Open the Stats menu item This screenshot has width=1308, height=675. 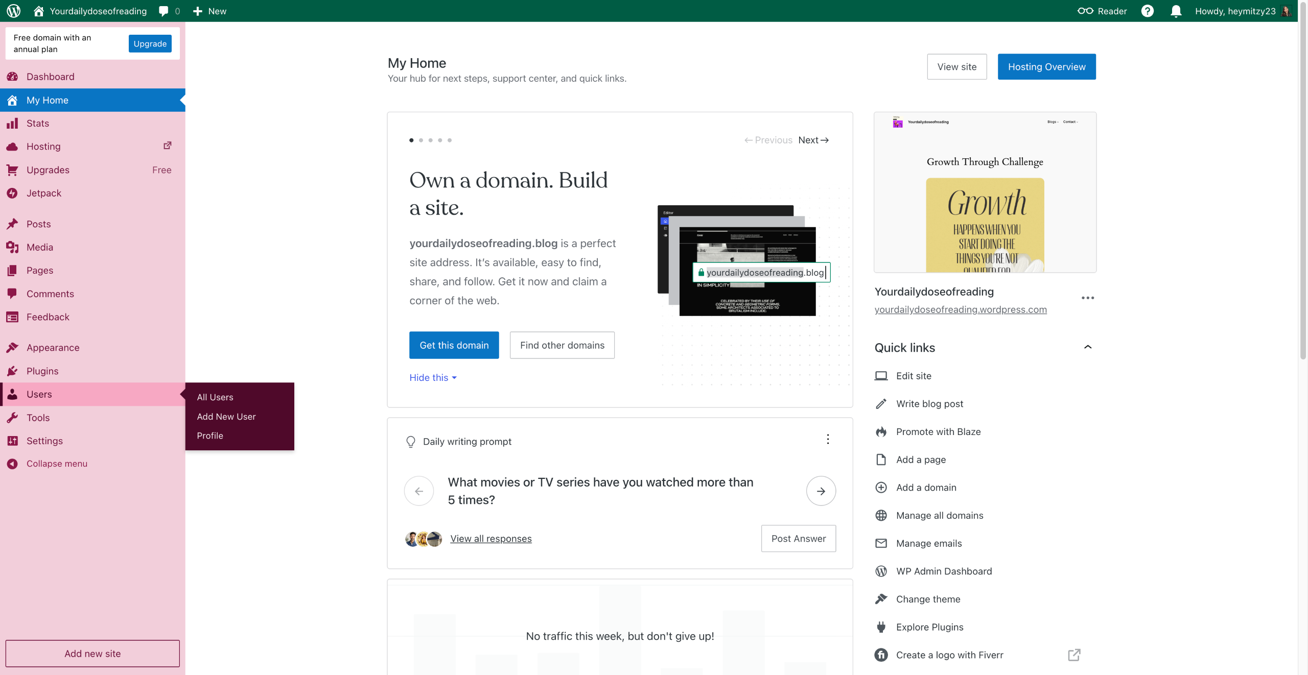tap(38, 123)
